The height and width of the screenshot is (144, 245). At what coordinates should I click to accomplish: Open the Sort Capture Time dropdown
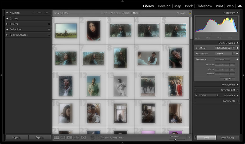[117, 138]
